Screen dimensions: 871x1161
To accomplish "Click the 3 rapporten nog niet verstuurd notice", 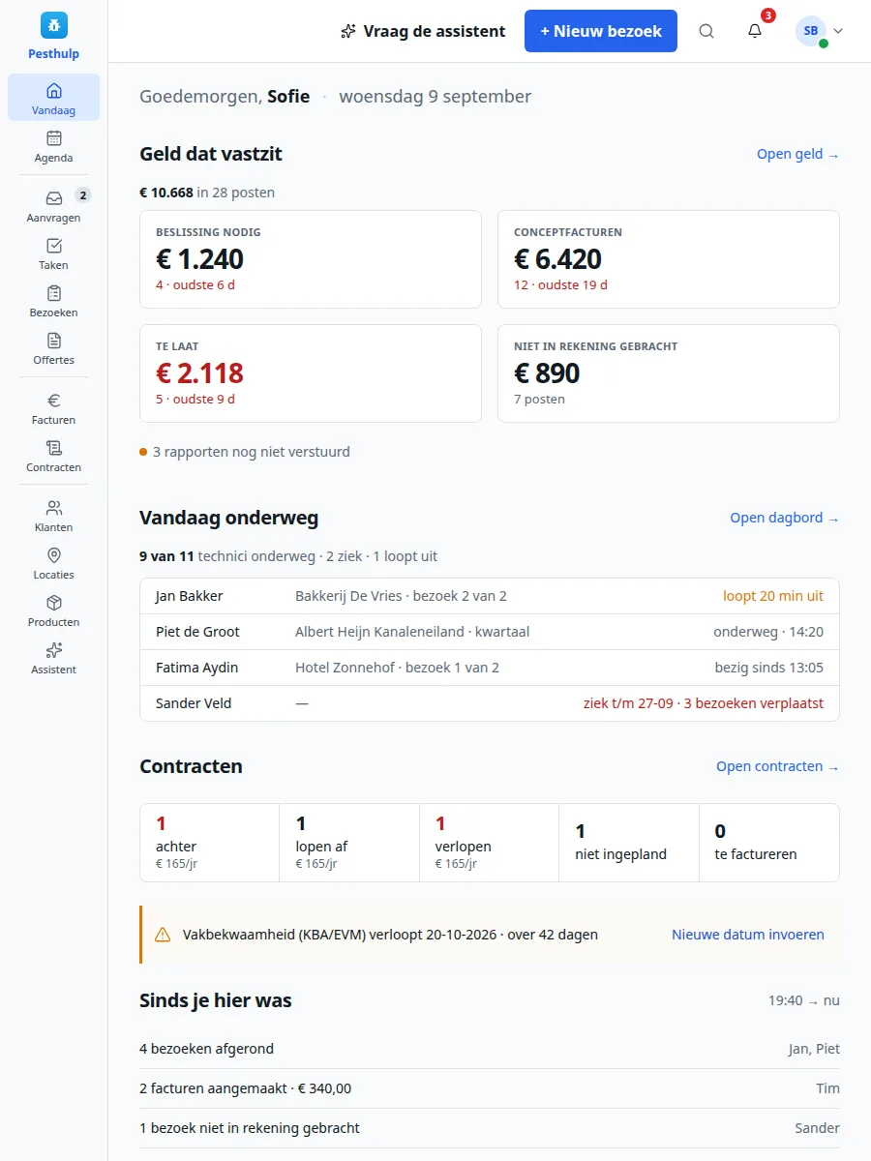I will 245,452.
